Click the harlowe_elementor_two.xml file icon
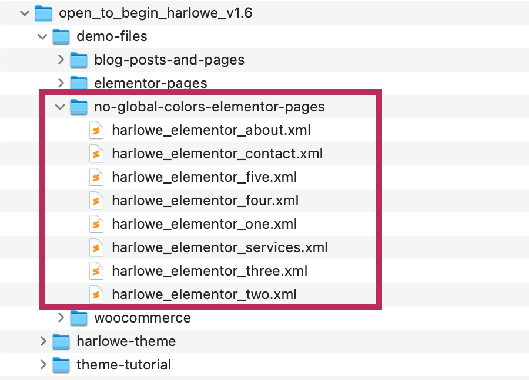Viewport: 529px width, 380px height. (96, 294)
